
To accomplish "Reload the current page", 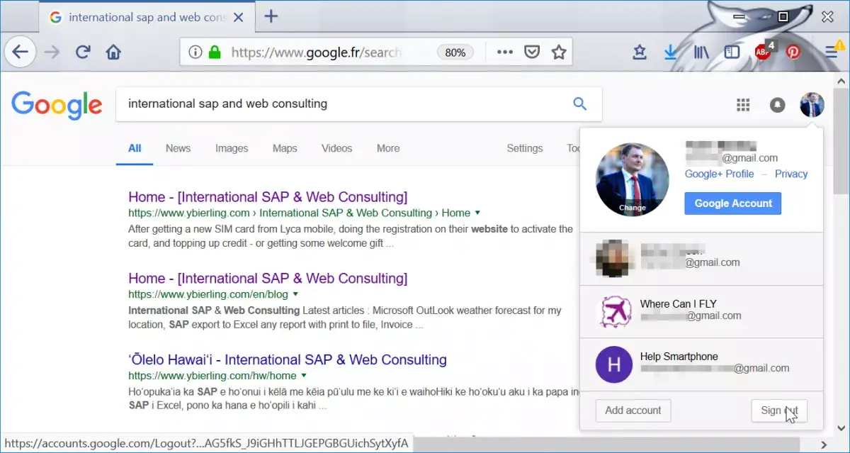I will [83, 52].
